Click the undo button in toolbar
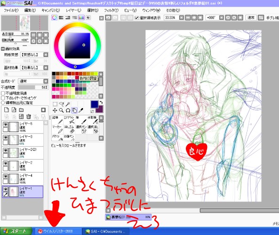Viewport: 279px width, 235px height. [108, 17]
